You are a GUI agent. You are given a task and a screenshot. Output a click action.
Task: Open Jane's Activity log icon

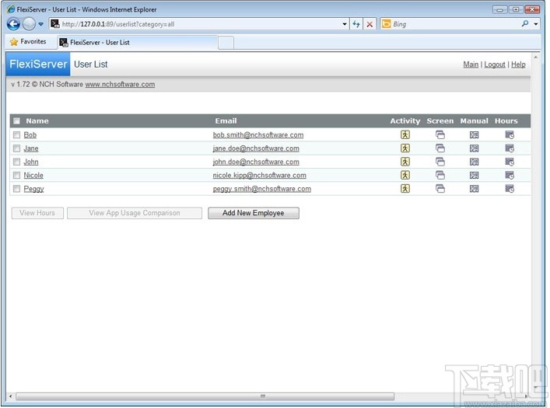405,148
